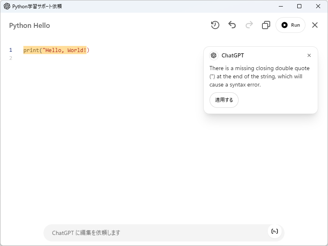
Task: Apply the fix with the 適用する button
Action: [224, 100]
